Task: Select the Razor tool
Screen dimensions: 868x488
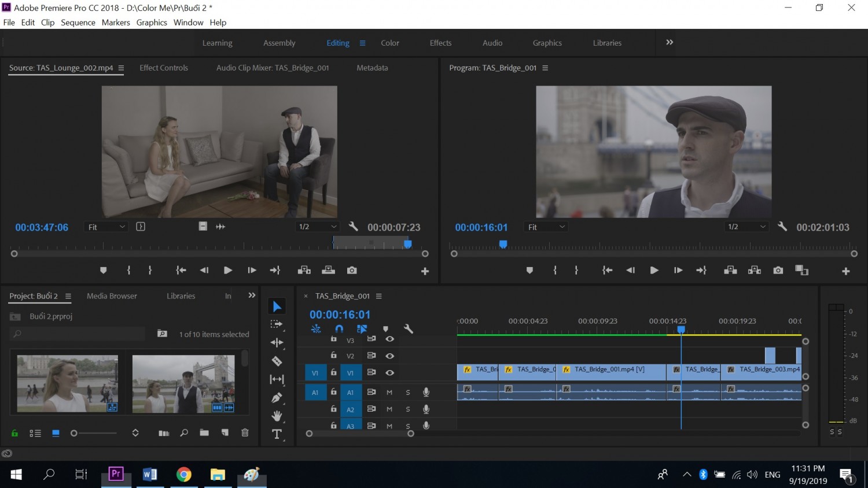Action: point(277,361)
